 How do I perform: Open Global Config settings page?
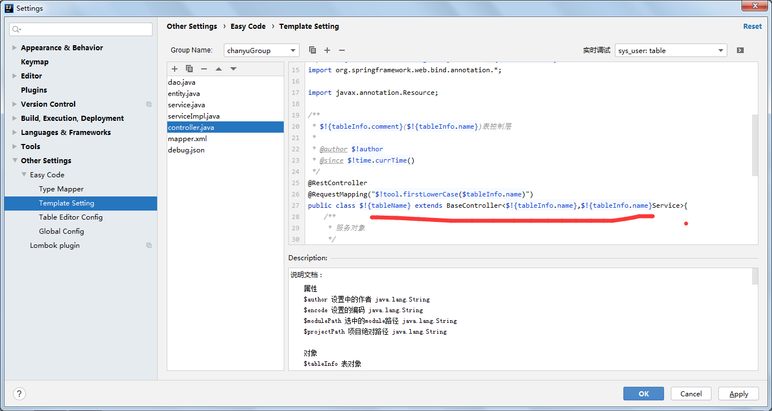tap(61, 231)
